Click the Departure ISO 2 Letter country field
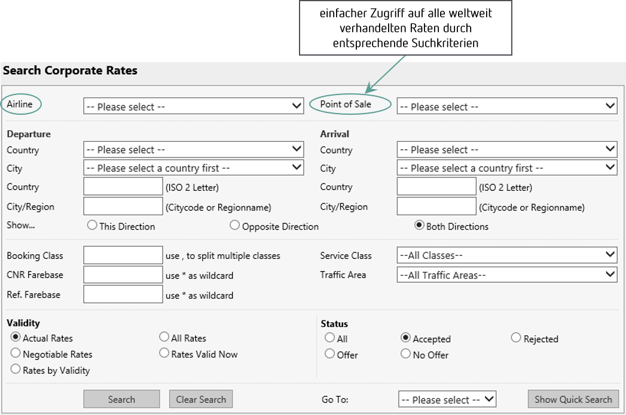 pyautogui.click(x=123, y=187)
